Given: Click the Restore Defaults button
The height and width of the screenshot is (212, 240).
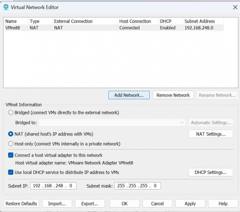Looking at the screenshot, I should point(21,204).
